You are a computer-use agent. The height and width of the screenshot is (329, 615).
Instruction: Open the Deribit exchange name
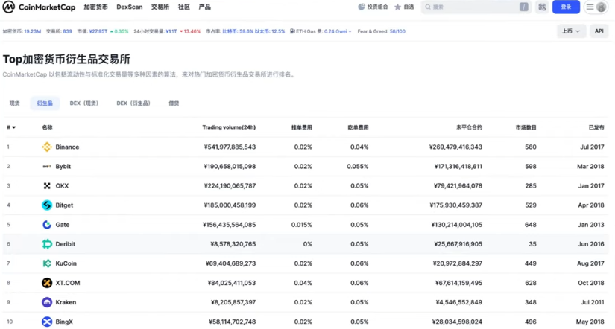click(x=65, y=244)
